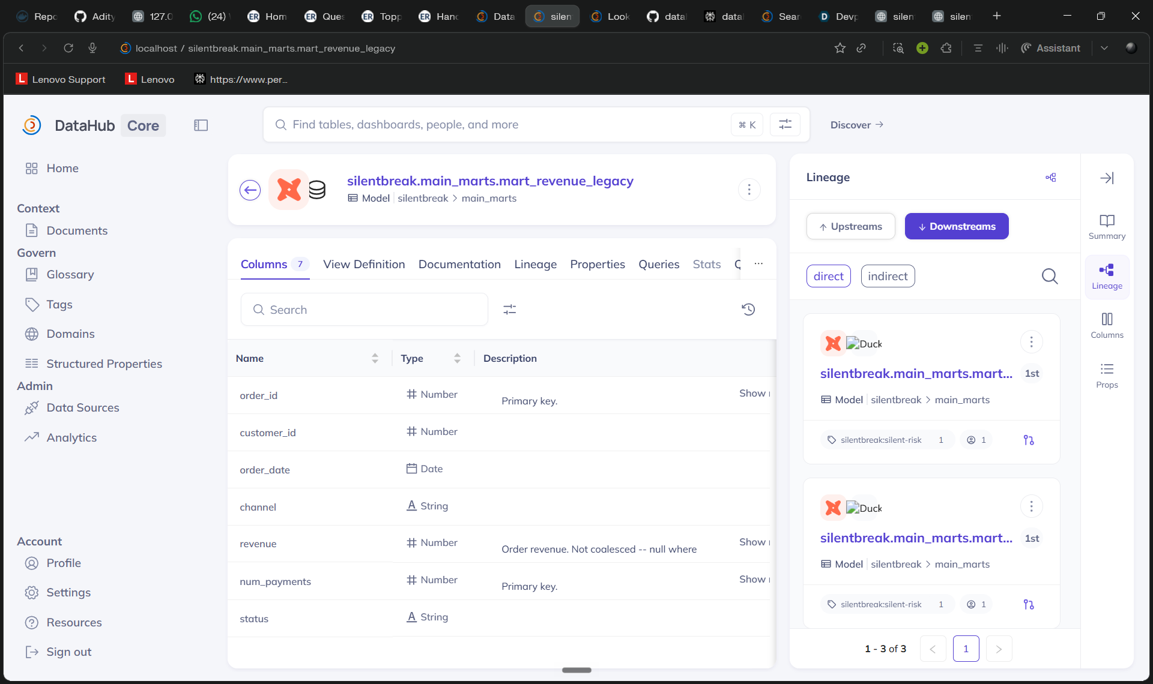Open the Properties tab

point(597,264)
